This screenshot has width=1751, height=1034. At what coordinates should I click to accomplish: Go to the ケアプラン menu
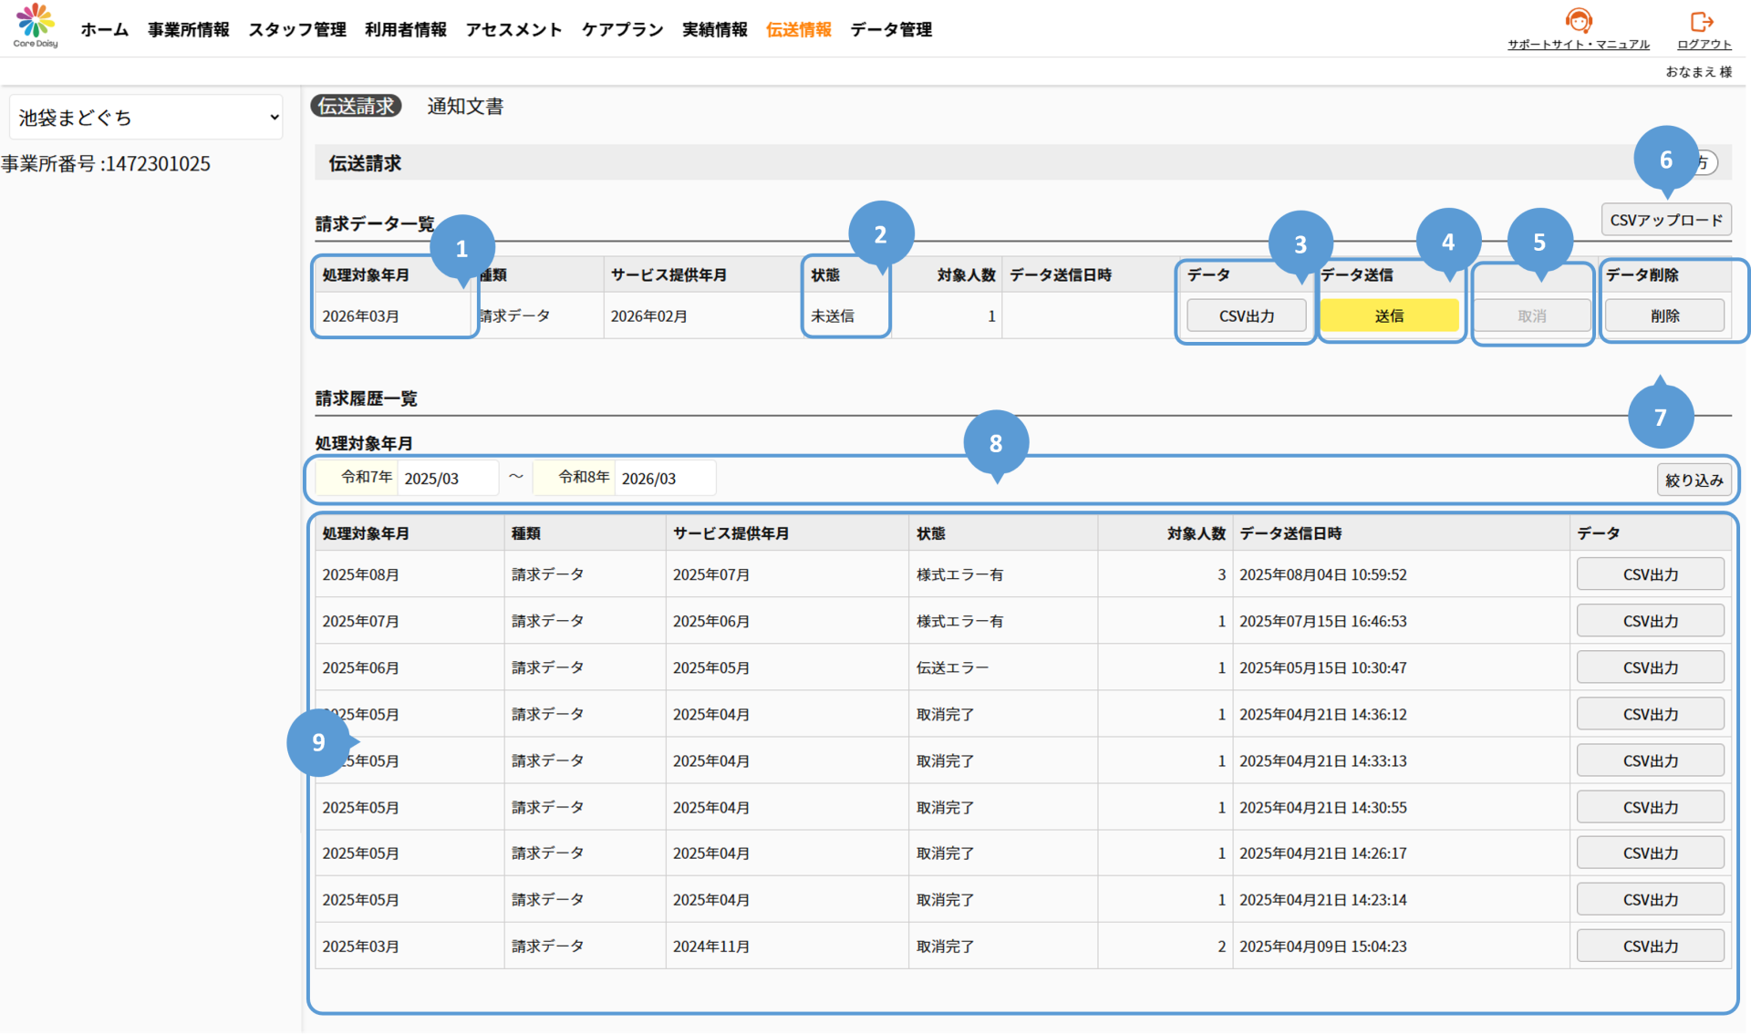pos(622,29)
